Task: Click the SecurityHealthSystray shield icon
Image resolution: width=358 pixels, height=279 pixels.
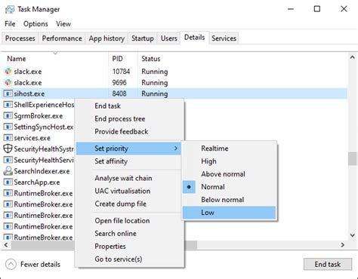Action: point(8,149)
